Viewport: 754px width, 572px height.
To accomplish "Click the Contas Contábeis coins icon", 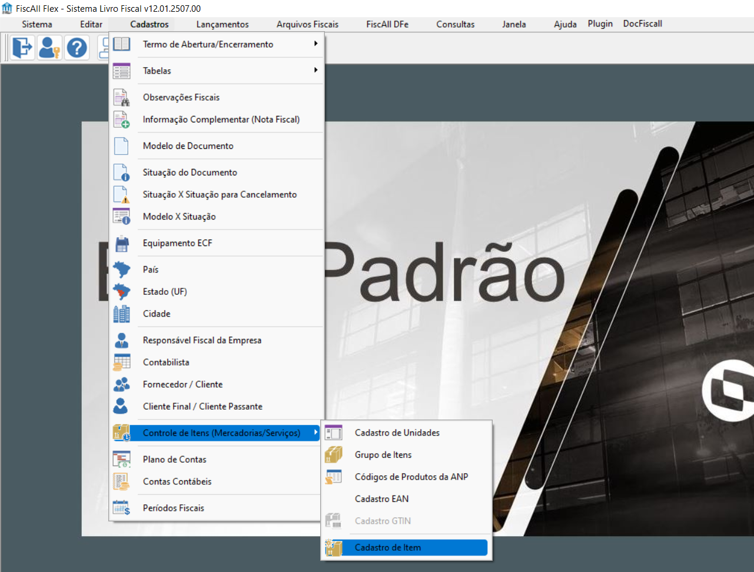I will click(x=121, y=481).
